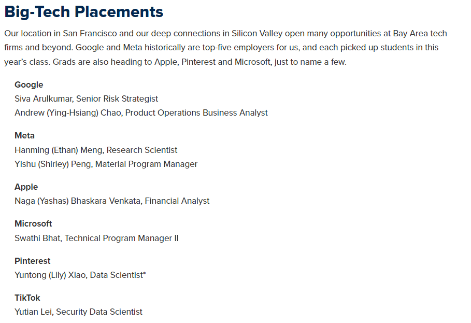471x323 pixels.
Task: Click the asterisk after Data Scientist
Action: [x=145, y=273]
